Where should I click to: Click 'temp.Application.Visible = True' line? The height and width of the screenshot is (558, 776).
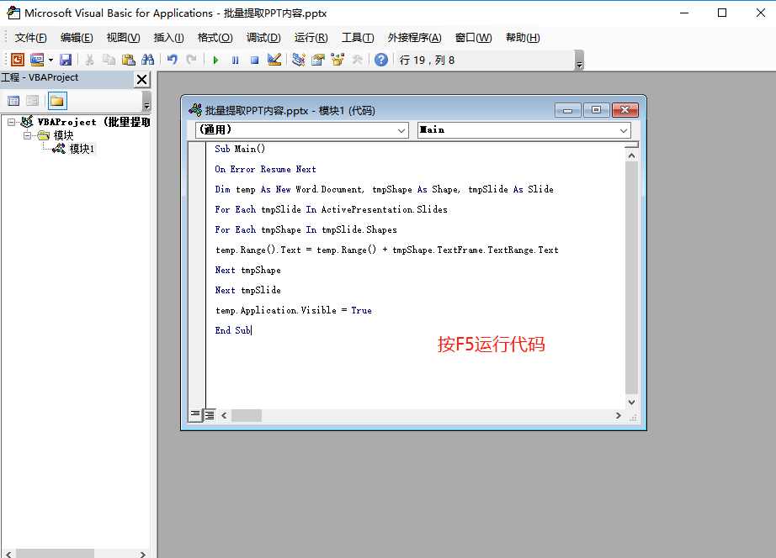coord(294,310)
